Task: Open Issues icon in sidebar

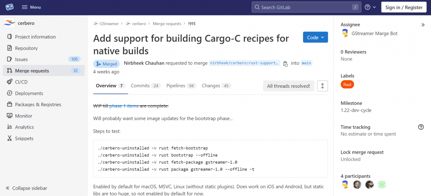Action: (x=10, y=59)
